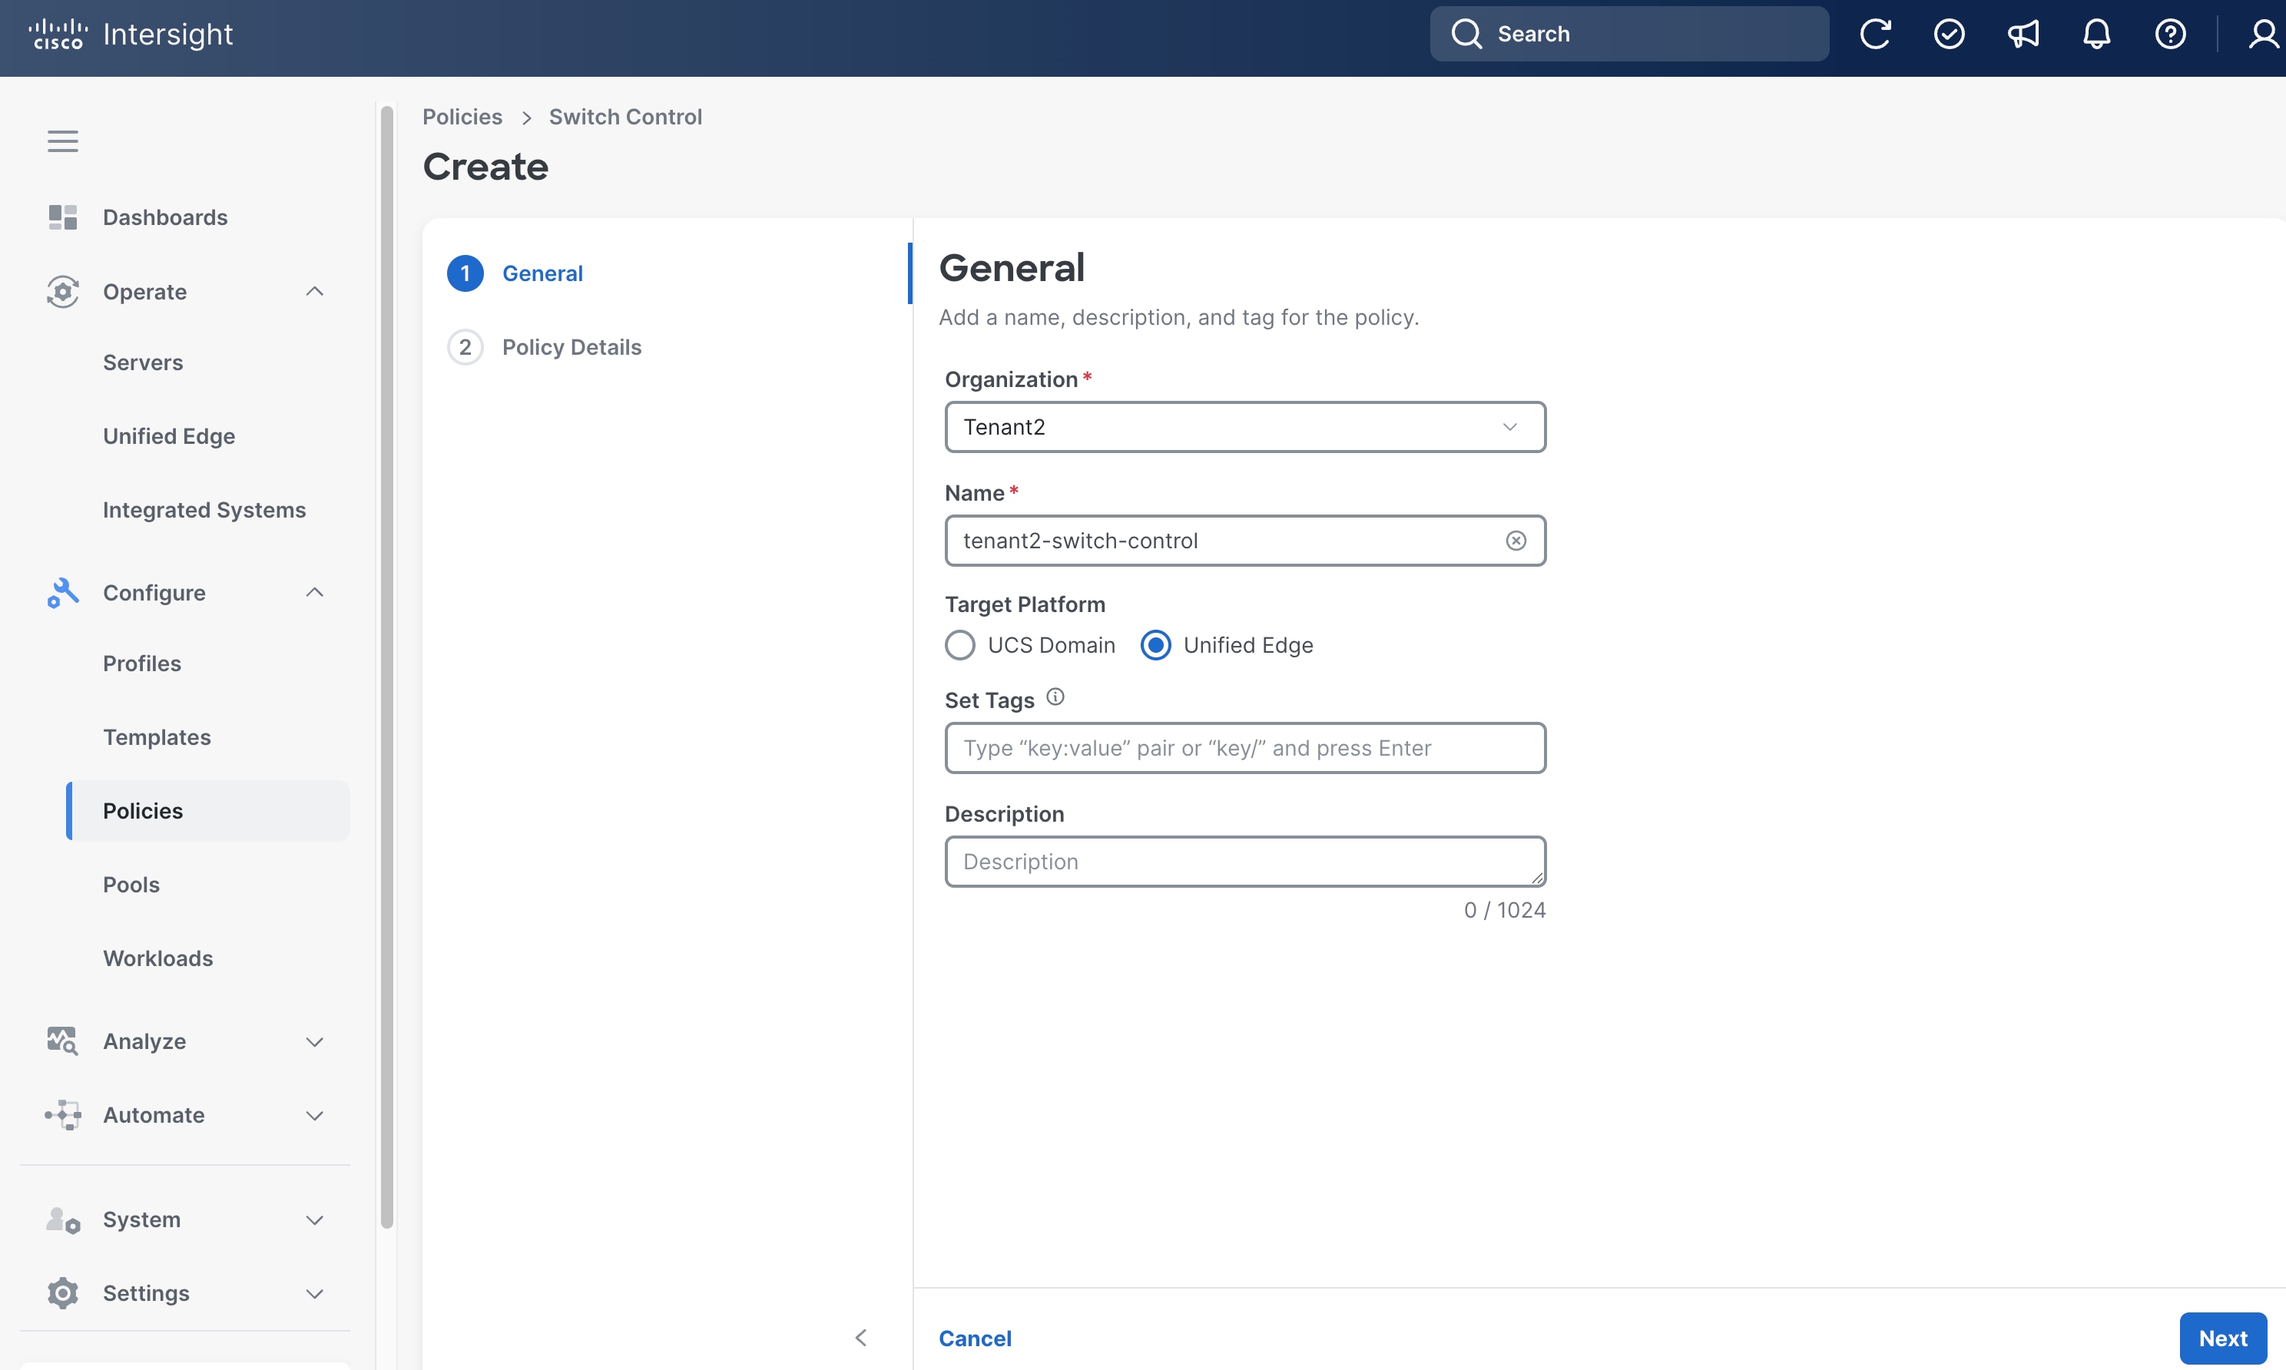
Task: Collapse the Operate section
Action: coord(315,292)
